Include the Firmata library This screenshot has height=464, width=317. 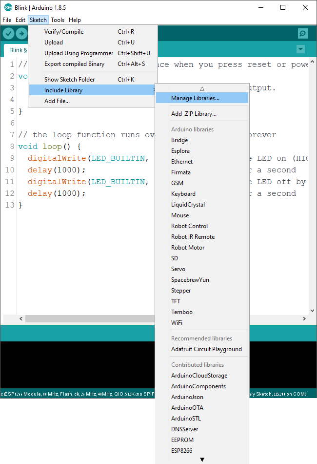pos(202,172)
